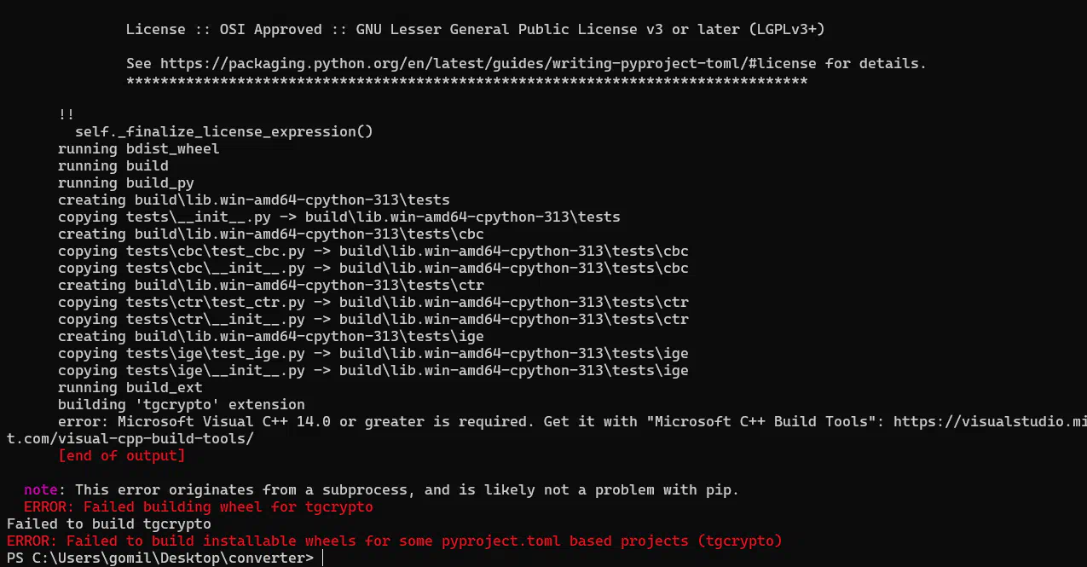Click the "running build_ext" output line
1087x567 pixels.
click(130, 387)
